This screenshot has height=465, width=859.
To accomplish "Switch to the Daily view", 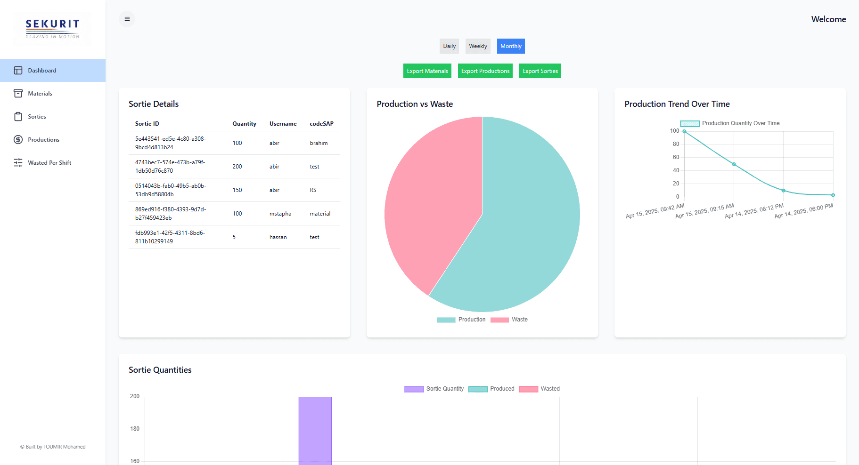I will click(x=449, y=46).
